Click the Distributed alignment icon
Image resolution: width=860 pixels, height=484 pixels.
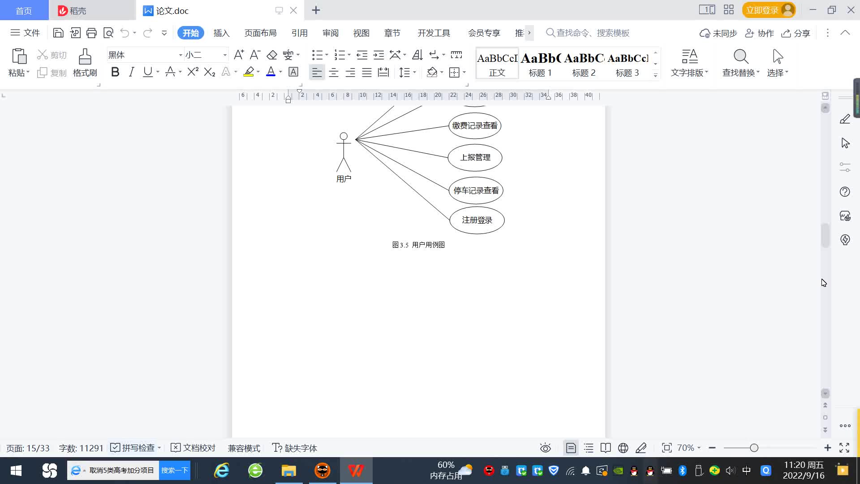coord(383,72)
